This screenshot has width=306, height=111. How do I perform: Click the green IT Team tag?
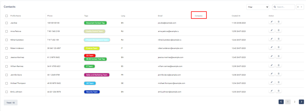pyautogui.click(x=89, y=66)
